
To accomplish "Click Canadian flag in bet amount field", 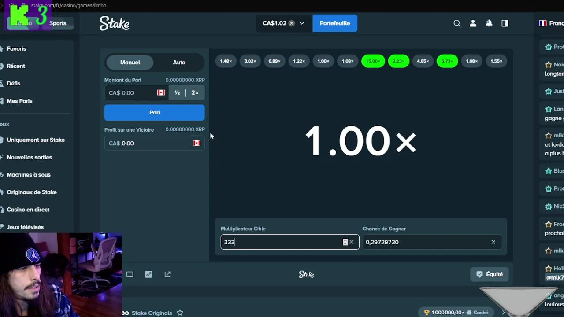I will coord(161,93).
